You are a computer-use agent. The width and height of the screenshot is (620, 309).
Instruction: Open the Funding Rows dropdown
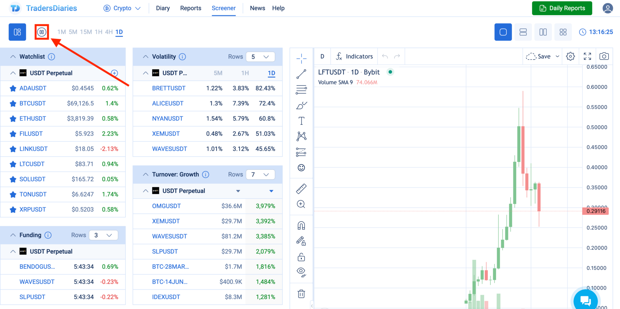[x=103, y=235]
